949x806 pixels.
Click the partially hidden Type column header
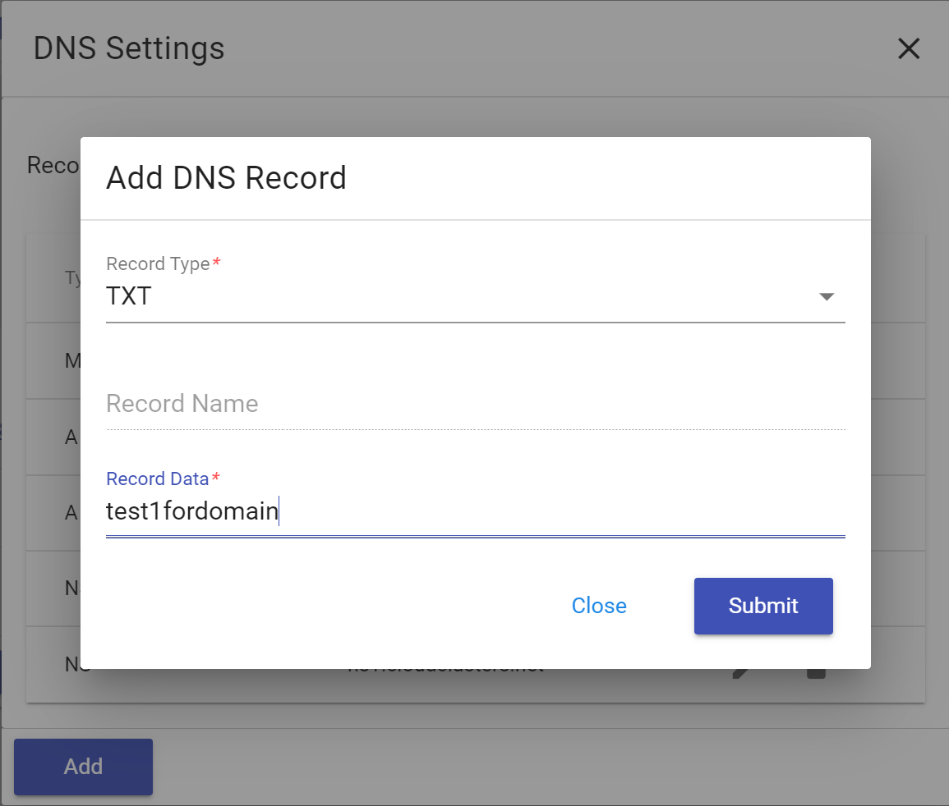[x=73, y=278]
